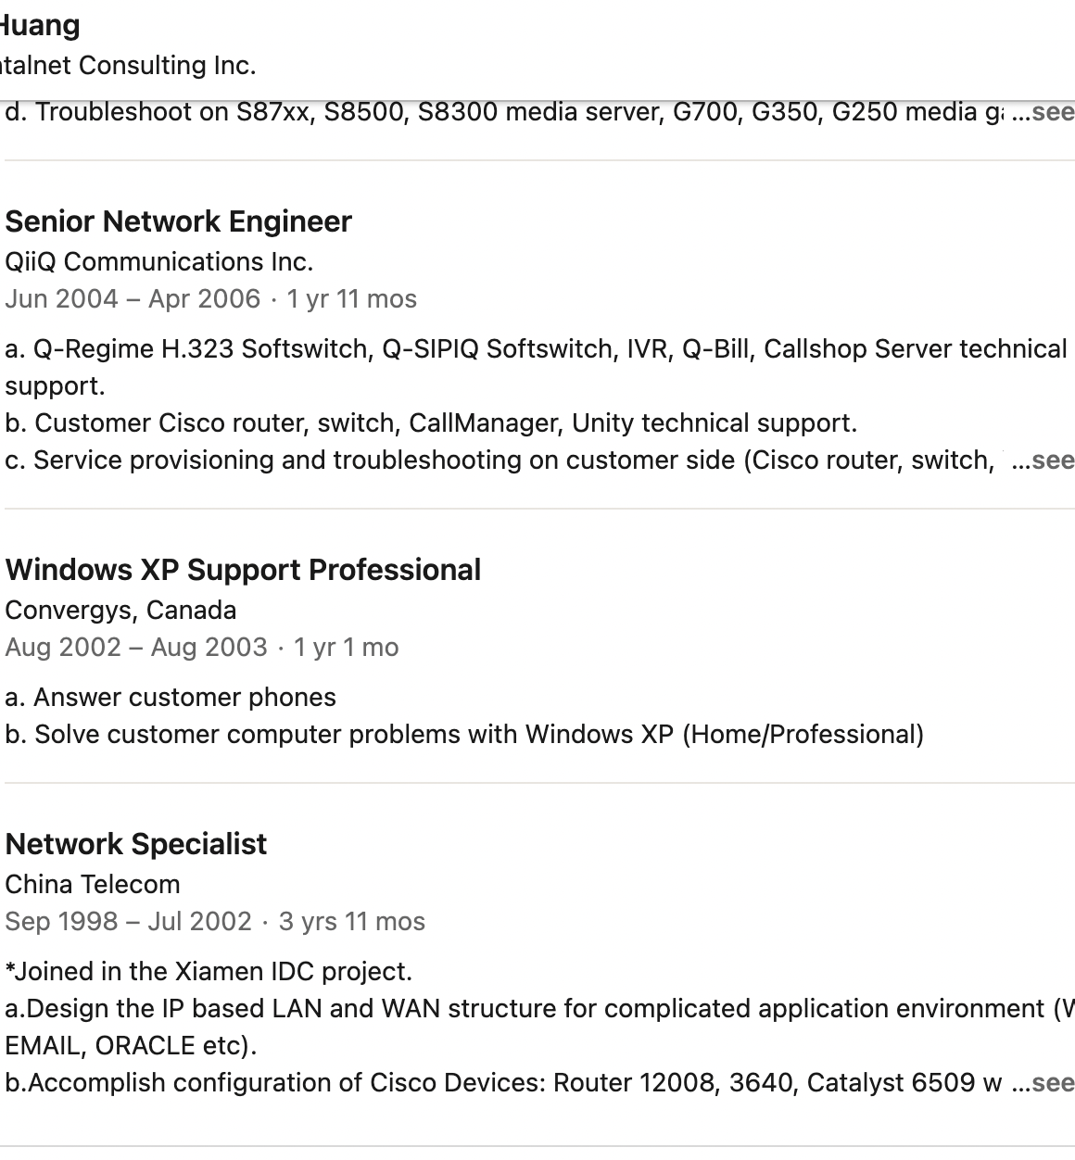Click the Customer Cisco router support line

431,423
